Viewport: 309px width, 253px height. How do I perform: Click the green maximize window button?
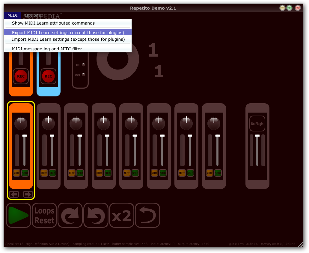289,8
